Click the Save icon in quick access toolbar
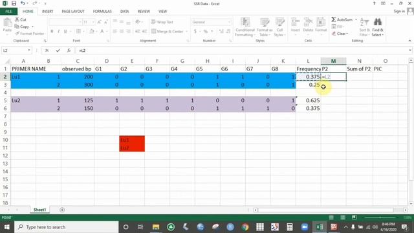 [14, 3]
